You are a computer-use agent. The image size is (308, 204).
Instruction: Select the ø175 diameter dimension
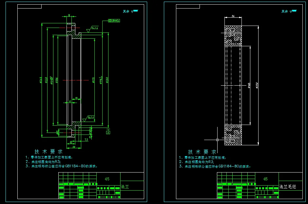click(93, 80)
